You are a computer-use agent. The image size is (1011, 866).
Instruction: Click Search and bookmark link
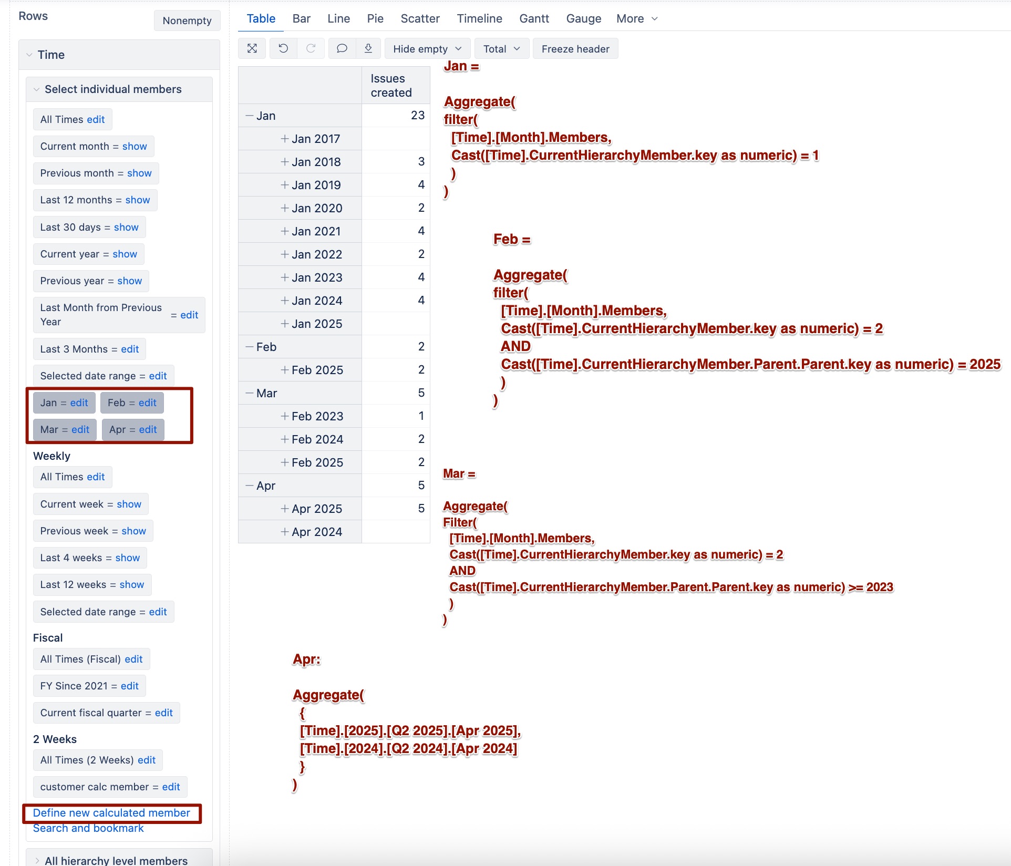point(88,828)
